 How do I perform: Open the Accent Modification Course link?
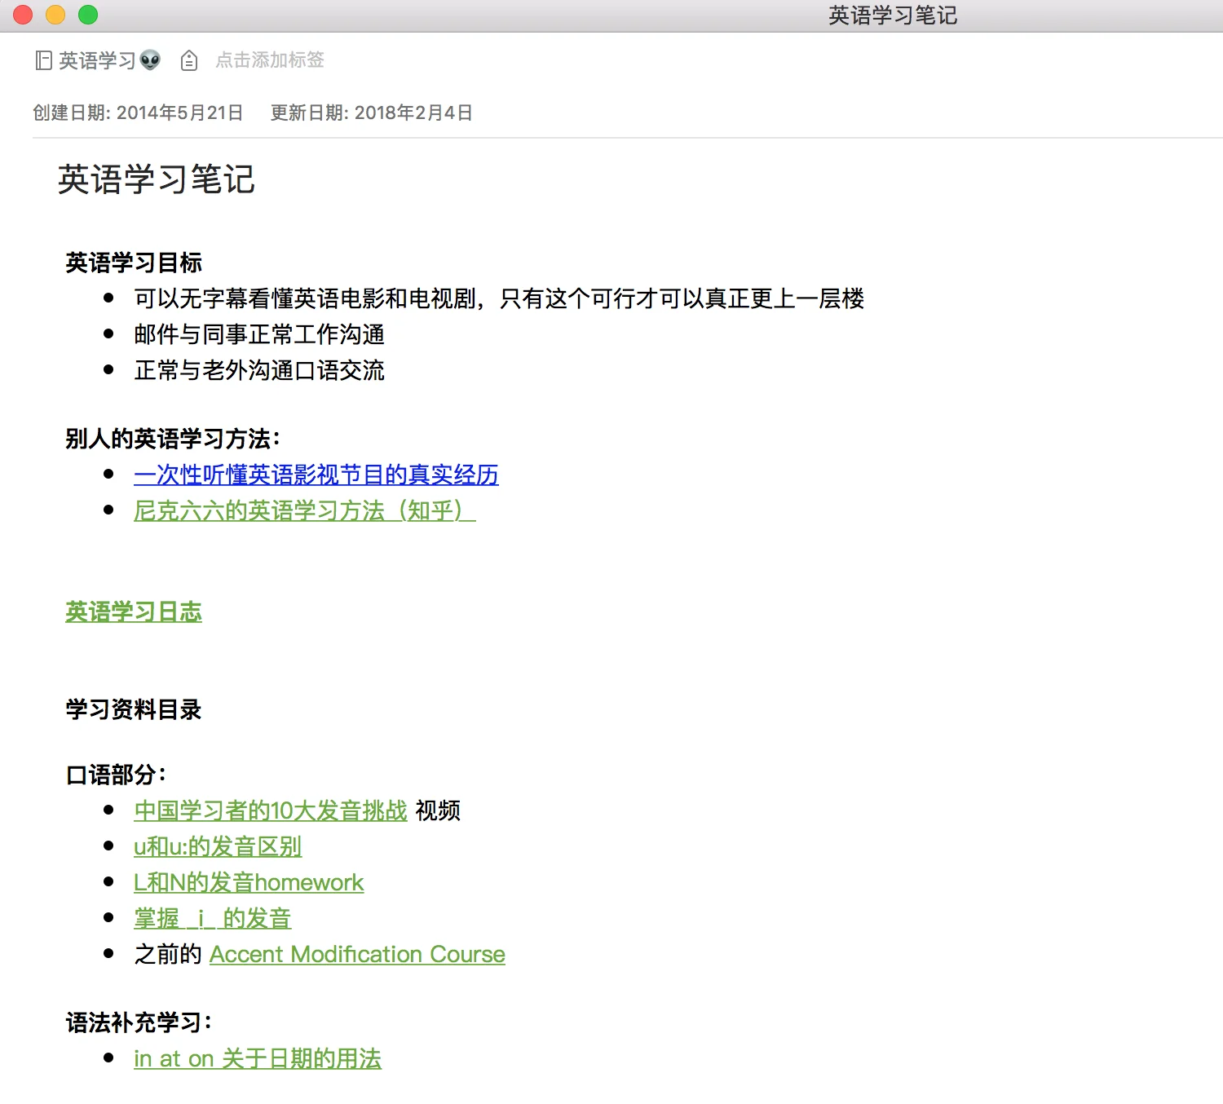pyautogui.click(x=357, y=954)
